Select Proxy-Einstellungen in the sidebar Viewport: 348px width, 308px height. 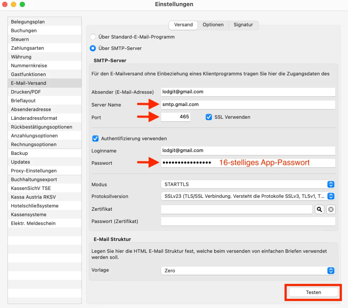coord(45,171)
